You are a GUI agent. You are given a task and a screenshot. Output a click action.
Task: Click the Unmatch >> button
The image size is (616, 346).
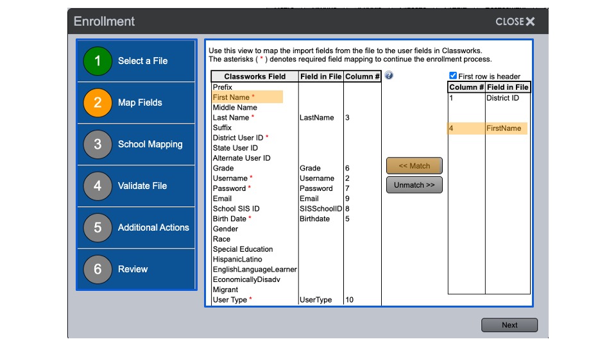pos(414,185)
